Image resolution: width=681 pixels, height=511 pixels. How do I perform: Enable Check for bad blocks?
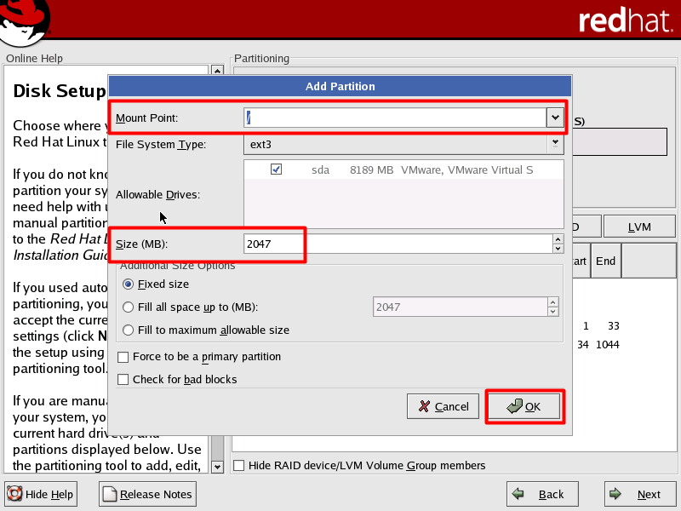click(123, 380)
